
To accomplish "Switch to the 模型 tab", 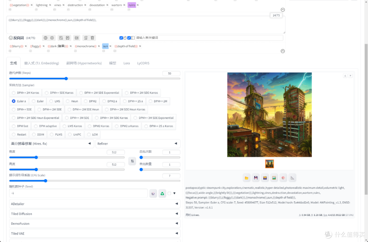I will pos(113,63).
